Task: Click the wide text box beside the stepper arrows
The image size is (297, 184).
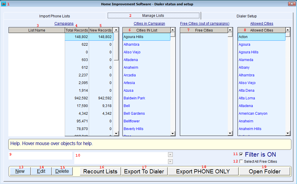Action: pos(121,158)
